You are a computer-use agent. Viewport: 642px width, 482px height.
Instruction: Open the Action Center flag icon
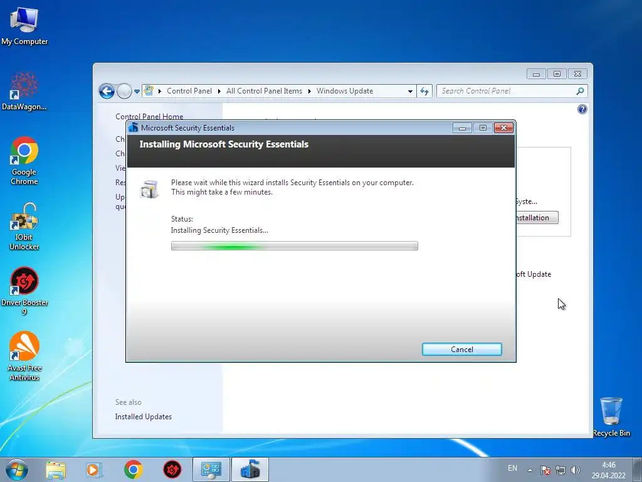point(545,470)
